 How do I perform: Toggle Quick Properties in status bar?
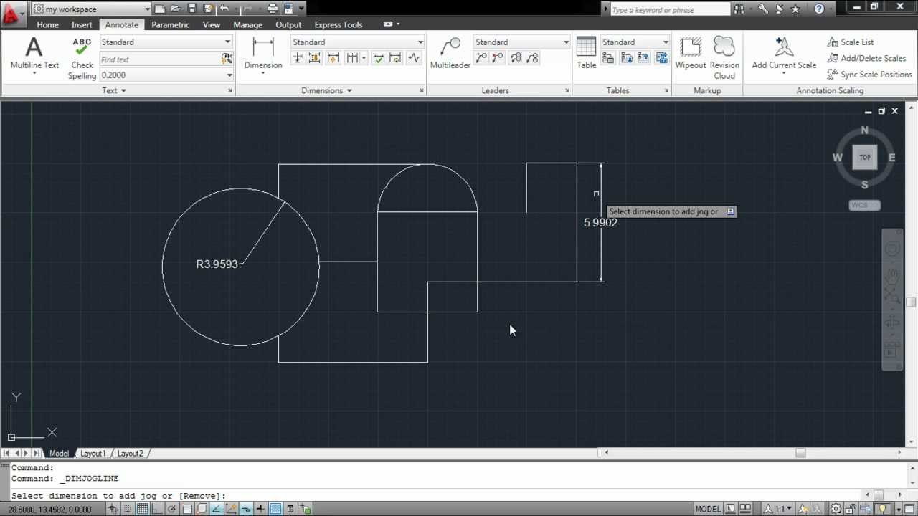click(290, 509)
